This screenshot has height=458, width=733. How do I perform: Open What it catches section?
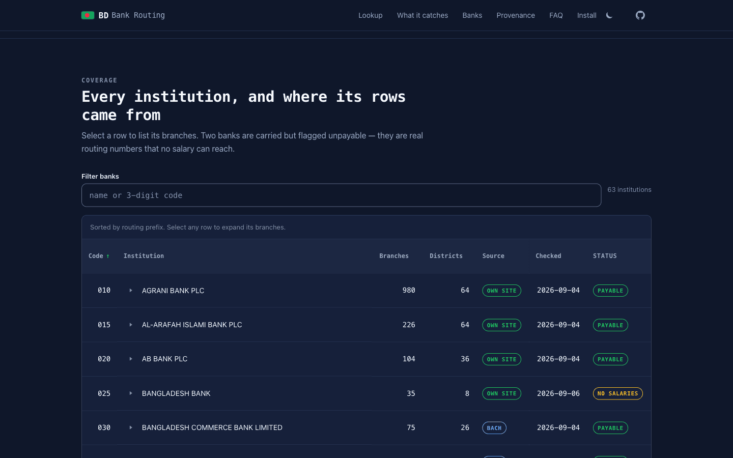[x=422, y=15]
